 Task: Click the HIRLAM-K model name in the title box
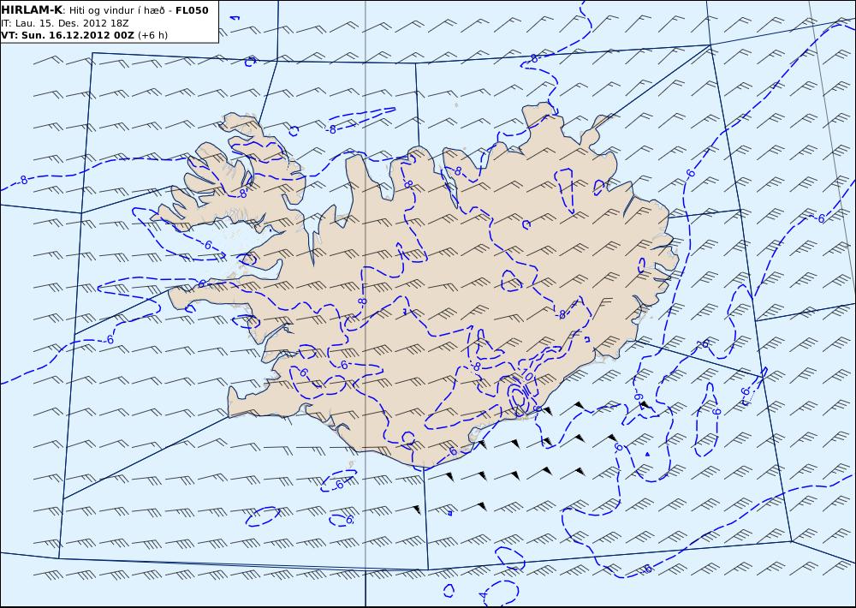pos(33,10)
